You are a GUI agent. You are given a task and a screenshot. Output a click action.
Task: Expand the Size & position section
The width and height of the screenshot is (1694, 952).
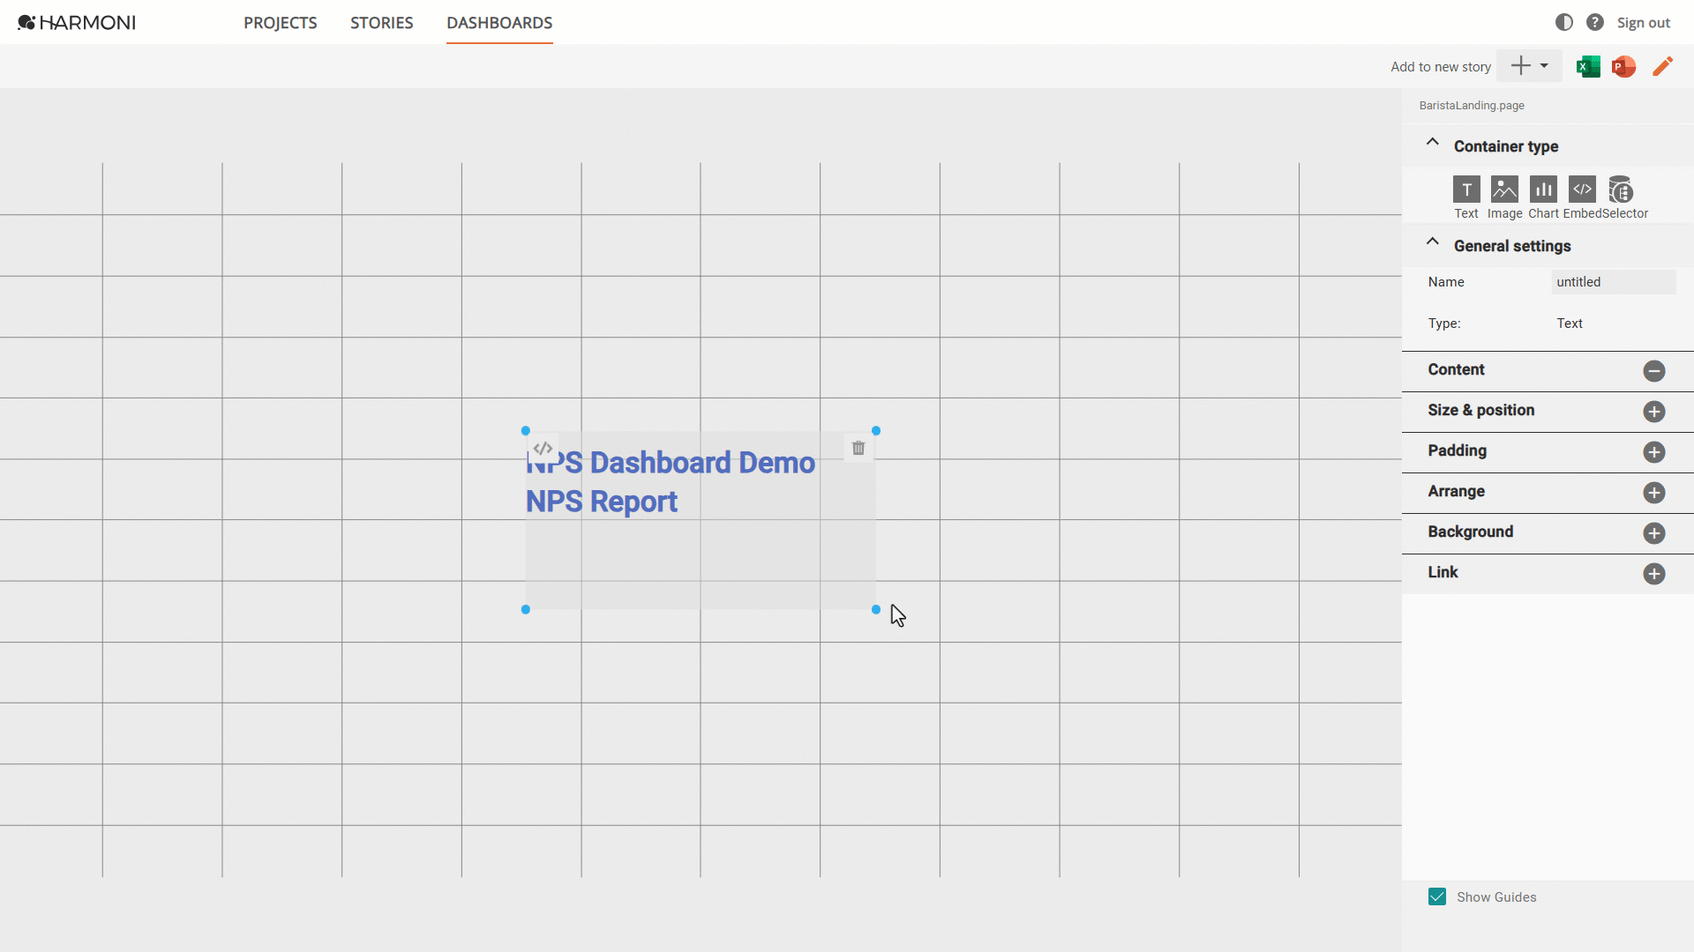pos(1654,412)
